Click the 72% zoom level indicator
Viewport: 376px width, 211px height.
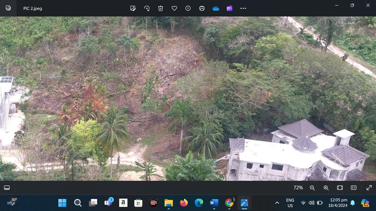[298, 188]
